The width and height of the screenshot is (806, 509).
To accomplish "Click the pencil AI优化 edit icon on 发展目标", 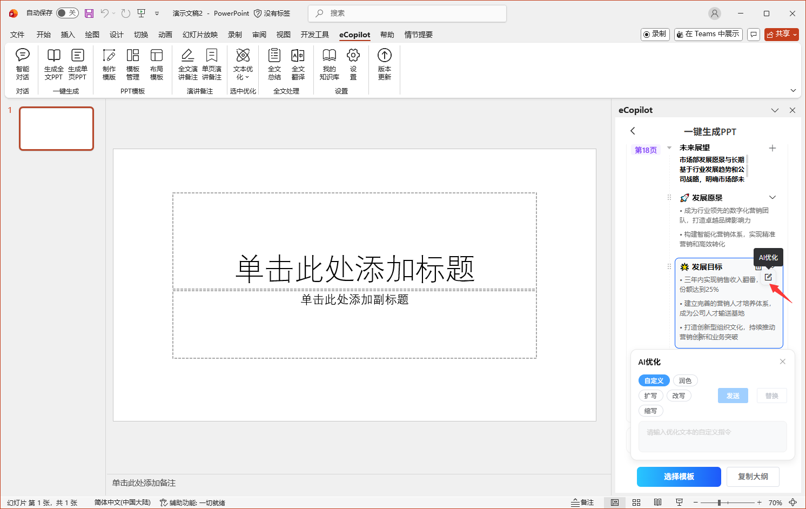I will point(769,277).
